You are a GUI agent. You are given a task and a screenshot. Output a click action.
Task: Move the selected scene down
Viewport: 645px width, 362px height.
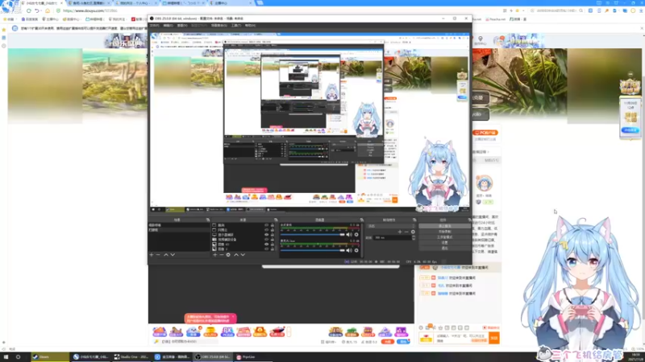[x=173, y=255]
